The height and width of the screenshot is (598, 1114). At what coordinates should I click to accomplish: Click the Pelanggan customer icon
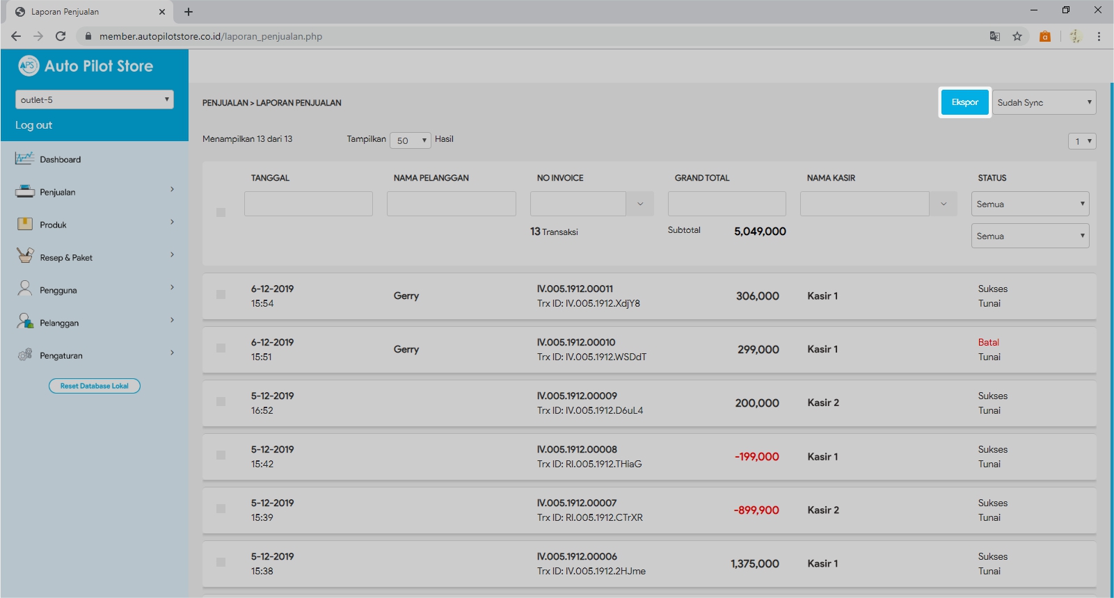24,321
